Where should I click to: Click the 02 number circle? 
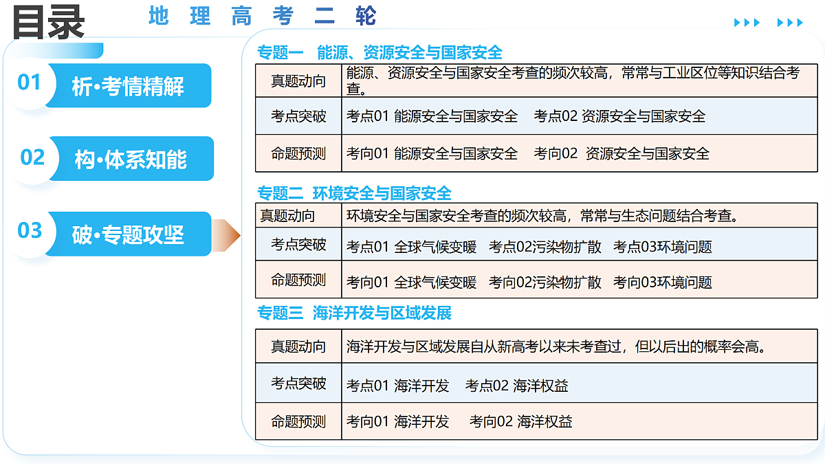[x=32, y=157]
